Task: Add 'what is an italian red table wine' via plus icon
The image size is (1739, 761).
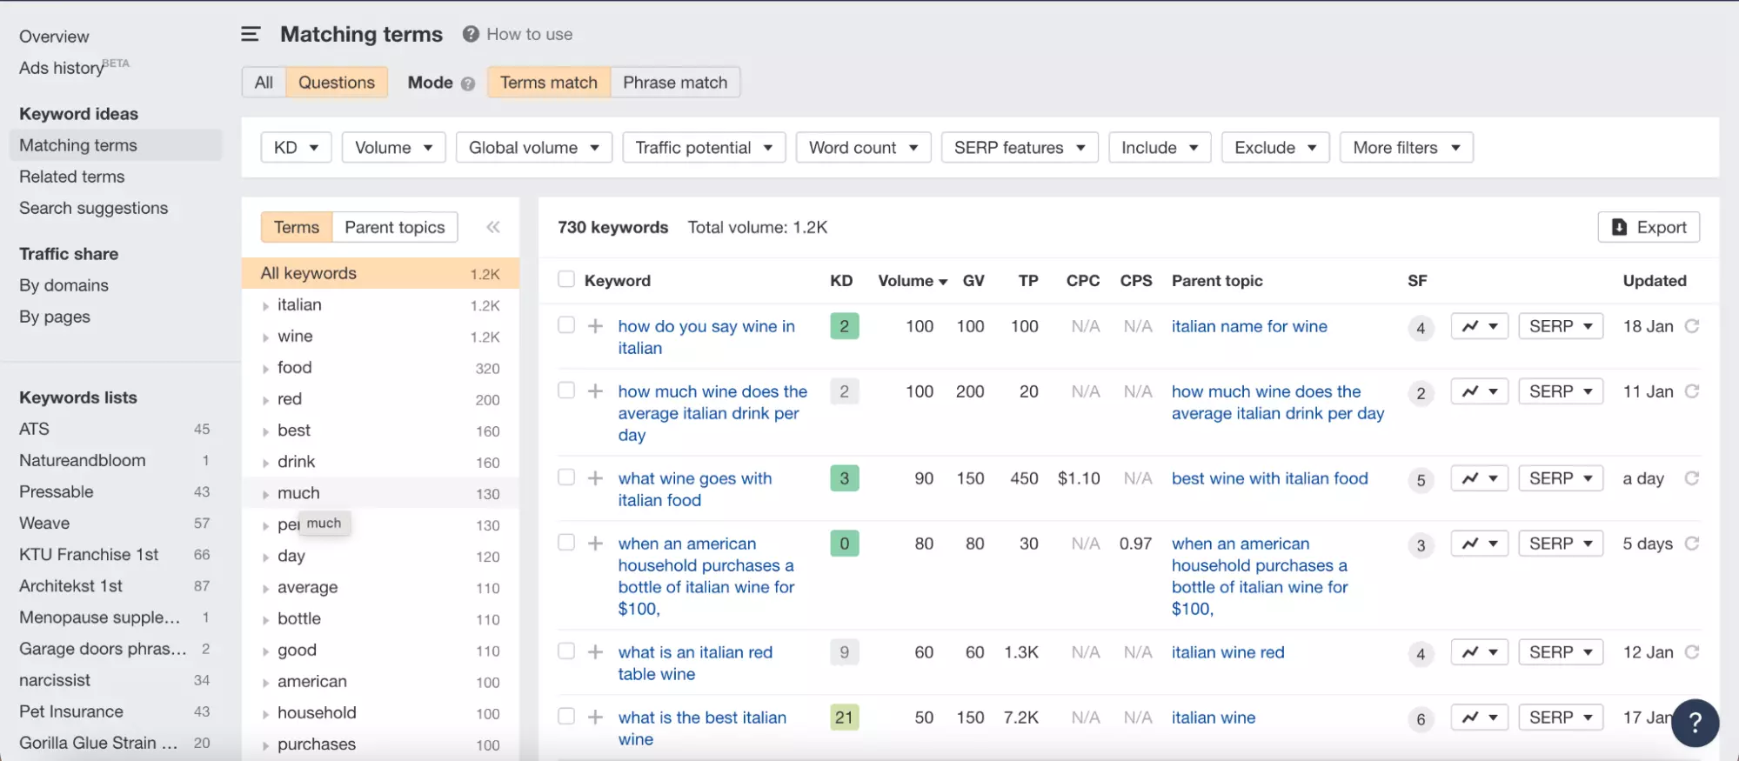Action: click(595, 652)
